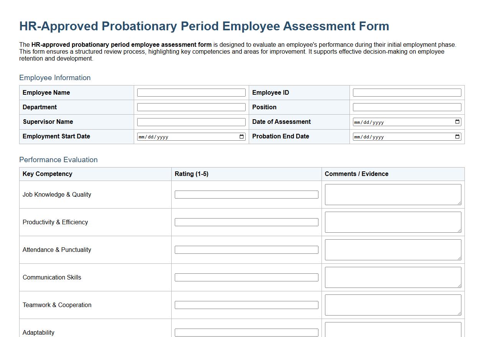Click the Teamwork & Cooperation rating field
484x337 pixels.
tap(246, 305)
